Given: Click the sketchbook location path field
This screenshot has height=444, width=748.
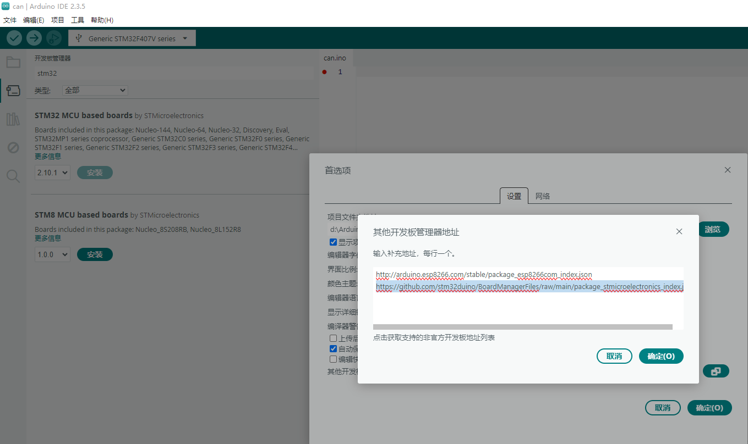Looking at the screenshot, I should [342, 230].
